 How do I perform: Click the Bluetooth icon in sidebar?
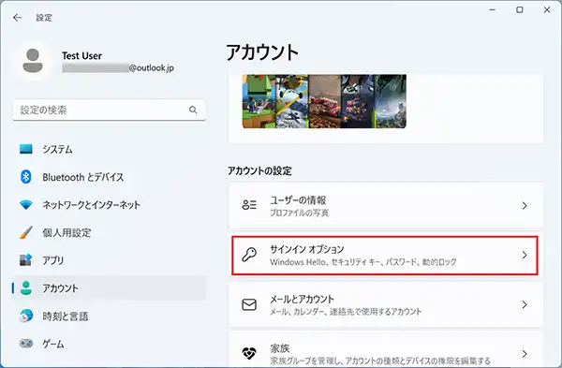pyautogui.click(x=26, y=177)
